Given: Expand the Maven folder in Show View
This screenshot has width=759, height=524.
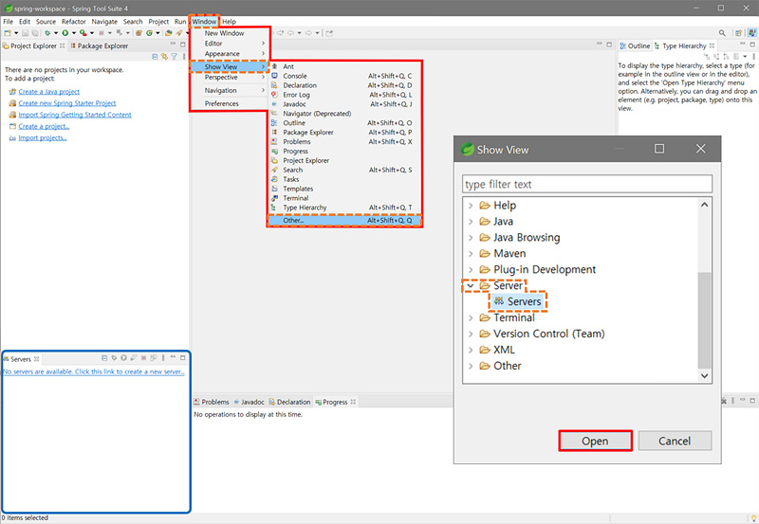Looking at the screenshot, I should (471, 253).
